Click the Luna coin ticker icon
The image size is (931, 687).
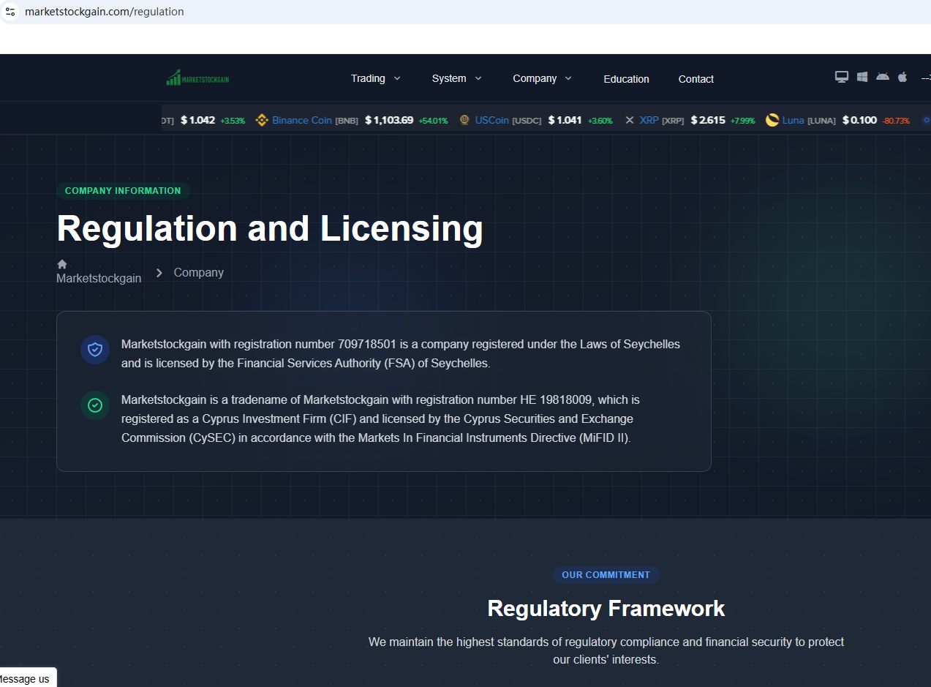[x=772, y=120]
